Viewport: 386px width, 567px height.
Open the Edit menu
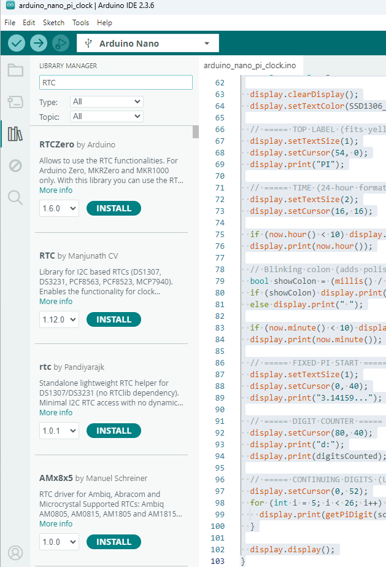click(29, 22)
